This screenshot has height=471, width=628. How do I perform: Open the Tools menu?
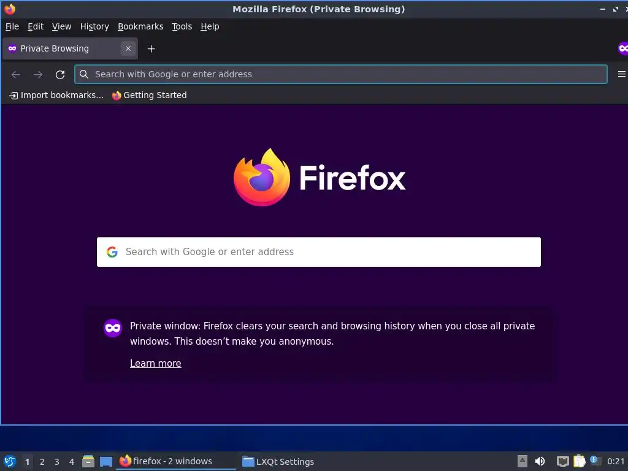point(182,26)
